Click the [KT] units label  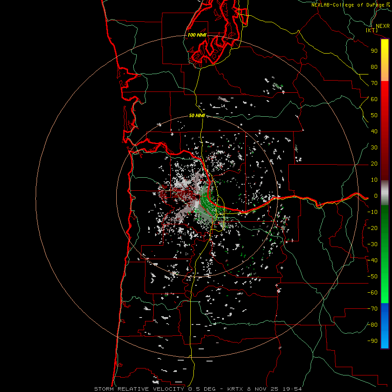click(372, 30)
